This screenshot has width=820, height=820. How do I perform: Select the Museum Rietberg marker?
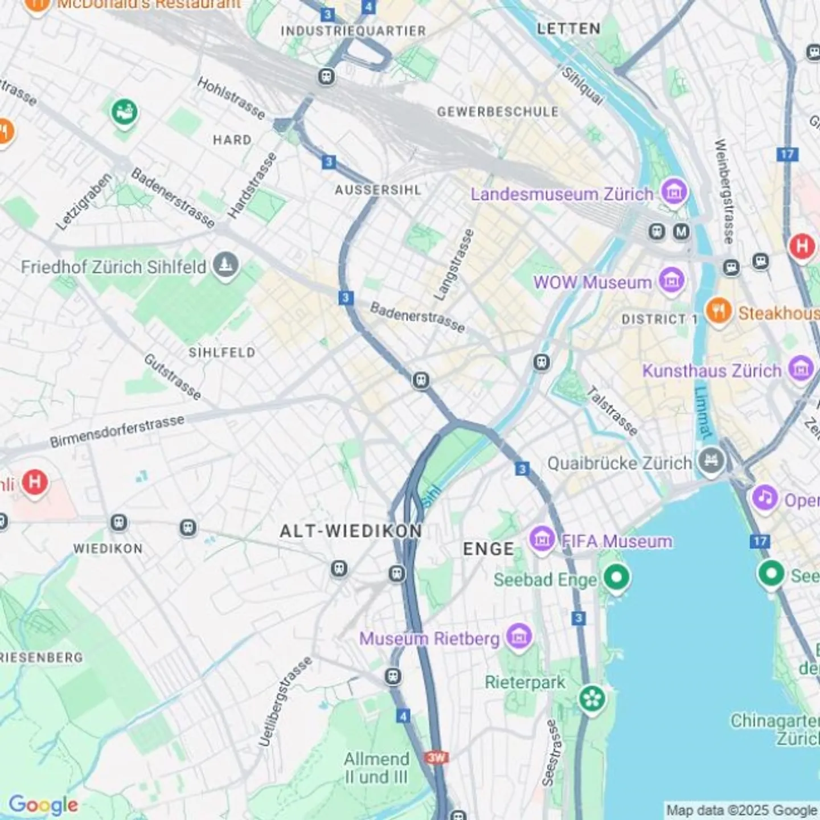pyautogui.click(x=518, y=637)
